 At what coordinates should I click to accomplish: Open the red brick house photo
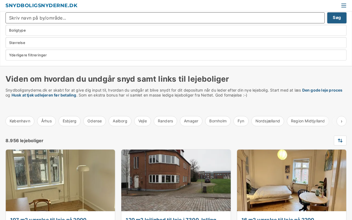tap(176, 180)
